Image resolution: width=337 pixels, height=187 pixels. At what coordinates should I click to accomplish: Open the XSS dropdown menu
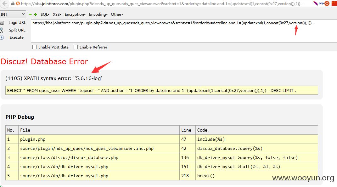(x=57, y=14)
